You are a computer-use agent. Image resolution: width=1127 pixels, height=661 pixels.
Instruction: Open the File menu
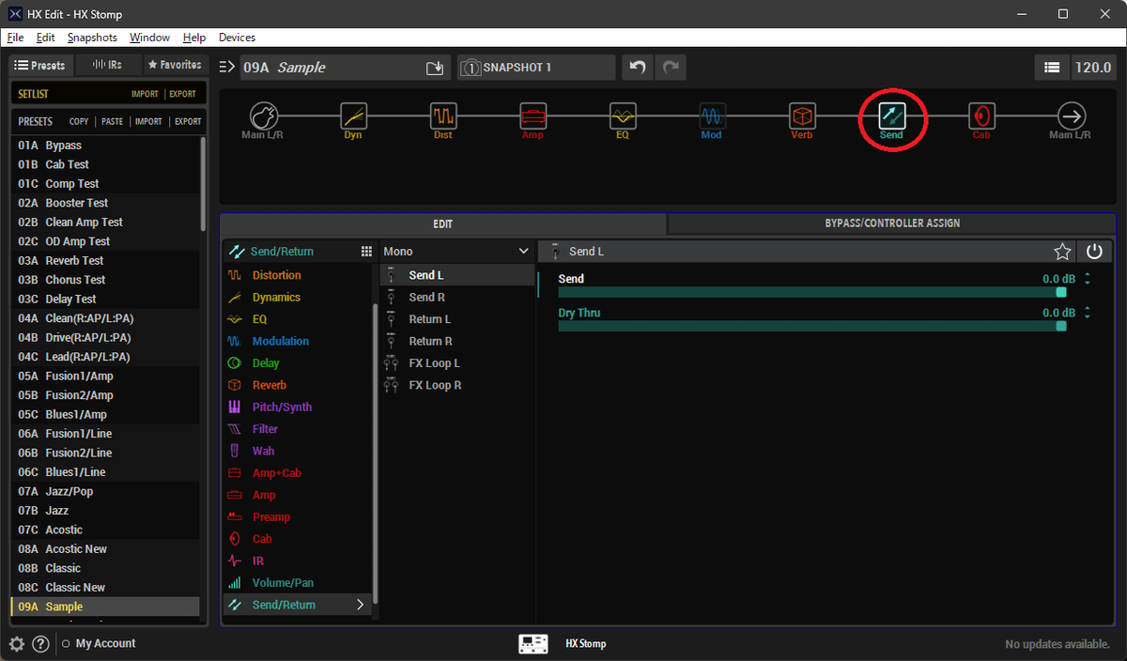pyautogui.click(x=15, y=38)
